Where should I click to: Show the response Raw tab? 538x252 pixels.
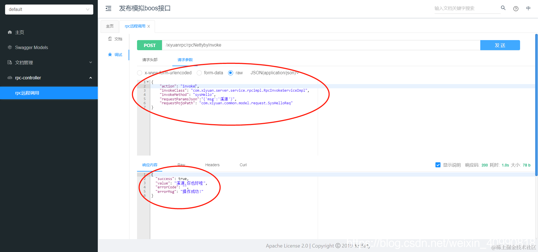click(x=181, y=165)
